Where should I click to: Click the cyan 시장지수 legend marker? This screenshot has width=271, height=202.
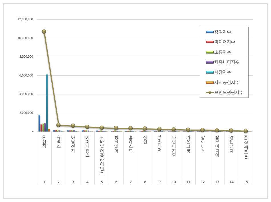tap(209, 72)
